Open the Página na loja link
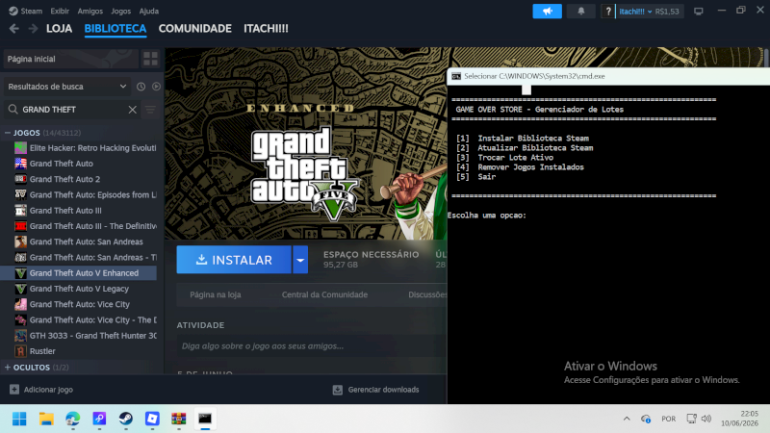770x433 pixels. click(215, 294)
